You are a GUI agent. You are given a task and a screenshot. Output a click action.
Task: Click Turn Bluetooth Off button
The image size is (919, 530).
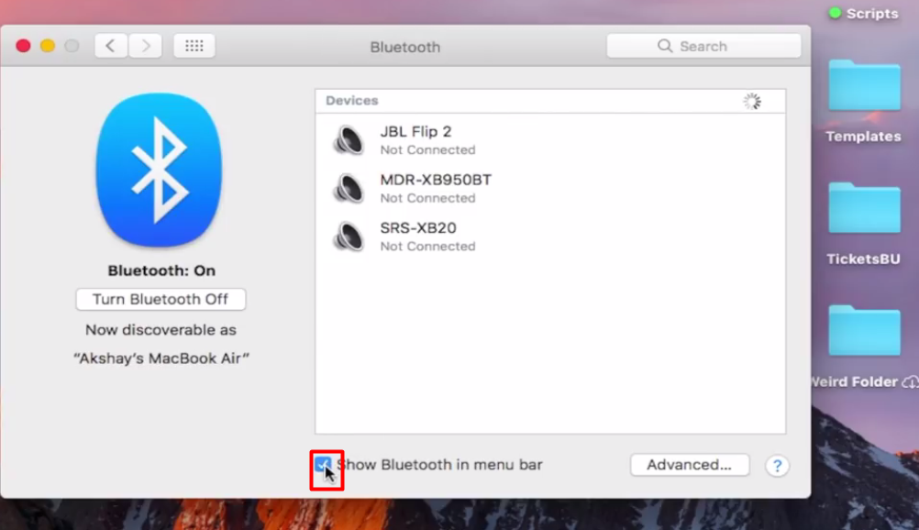point(161,299)
